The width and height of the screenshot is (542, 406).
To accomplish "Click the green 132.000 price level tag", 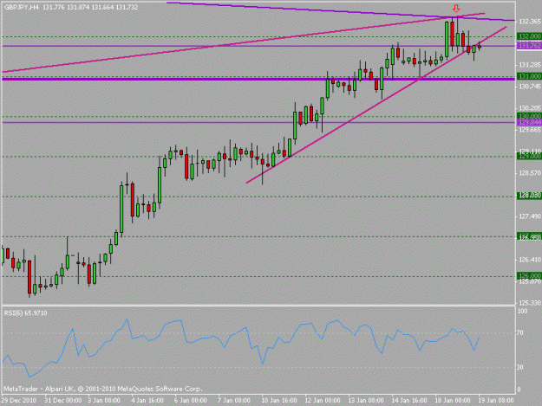I will (x=529, y=36).
